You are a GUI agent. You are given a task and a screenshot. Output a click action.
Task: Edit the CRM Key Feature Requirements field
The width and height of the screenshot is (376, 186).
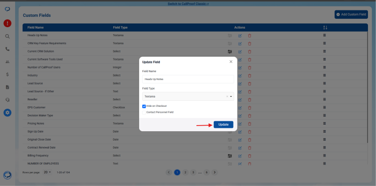(240, 44)
